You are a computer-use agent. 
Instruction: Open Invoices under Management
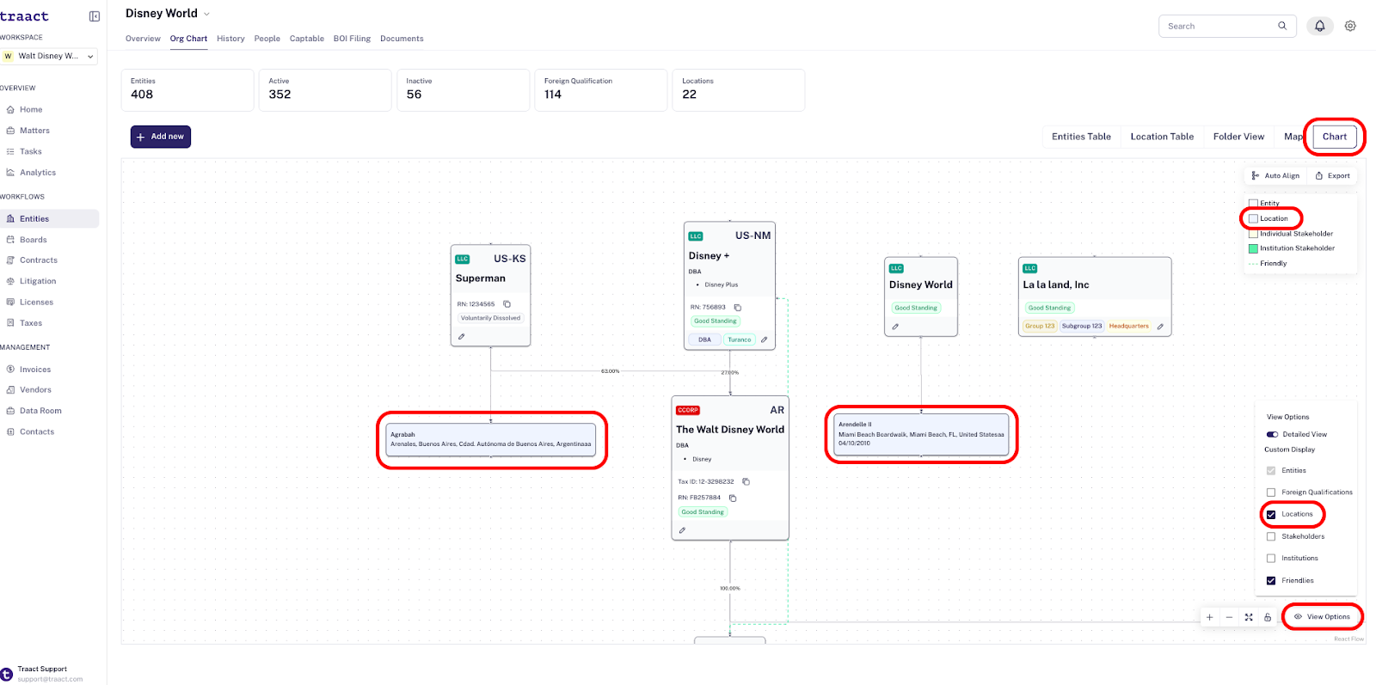[x=35, y=370]
